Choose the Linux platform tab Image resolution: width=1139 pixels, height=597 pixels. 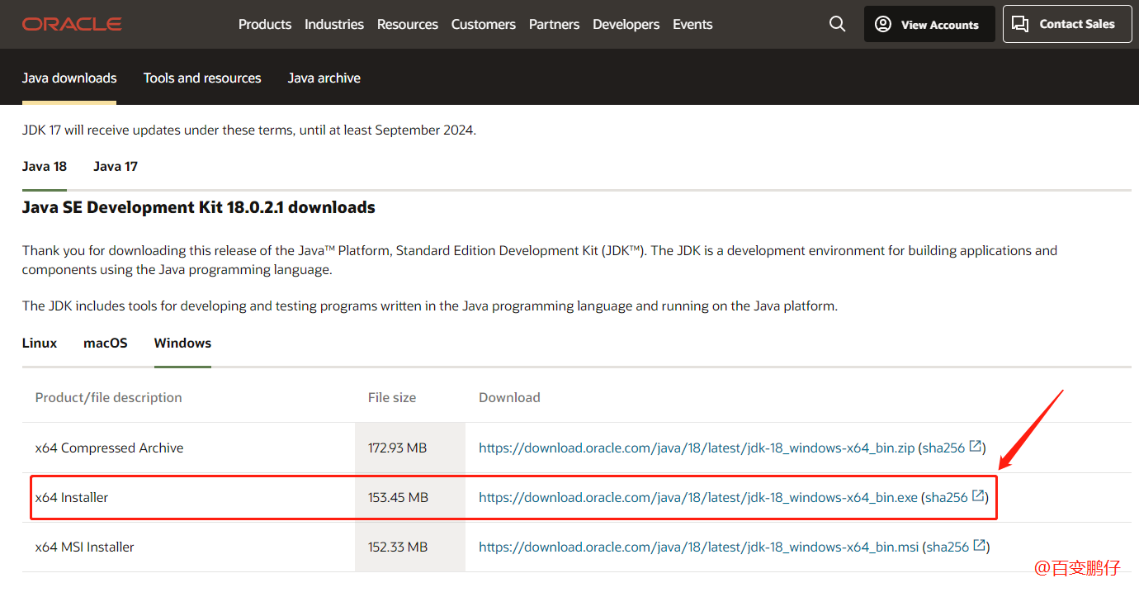40,344
